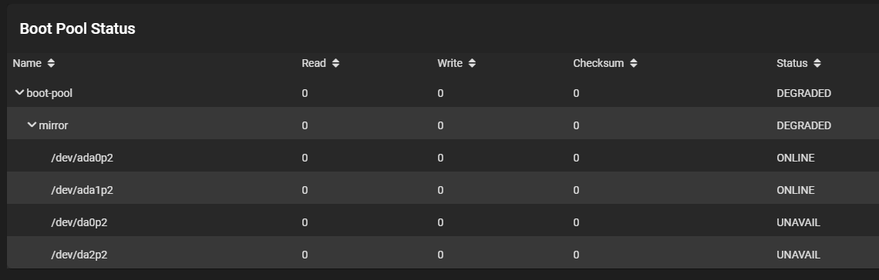Screen dimensions: 879x280
Task: Click the sort arrows beside Status column
Action: (x=817, y=63)
